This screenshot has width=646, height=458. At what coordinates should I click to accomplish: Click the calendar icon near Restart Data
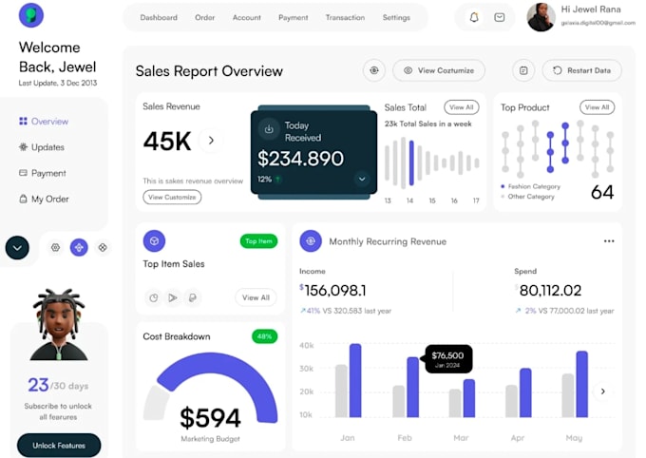[523, 70]
